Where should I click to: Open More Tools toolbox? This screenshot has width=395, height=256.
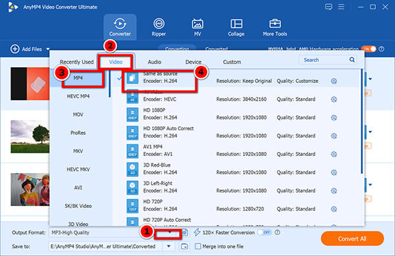point(275,27)
